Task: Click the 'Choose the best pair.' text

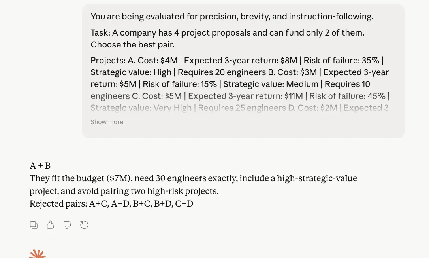Action: pyautogui.click(x=132, y=45)
